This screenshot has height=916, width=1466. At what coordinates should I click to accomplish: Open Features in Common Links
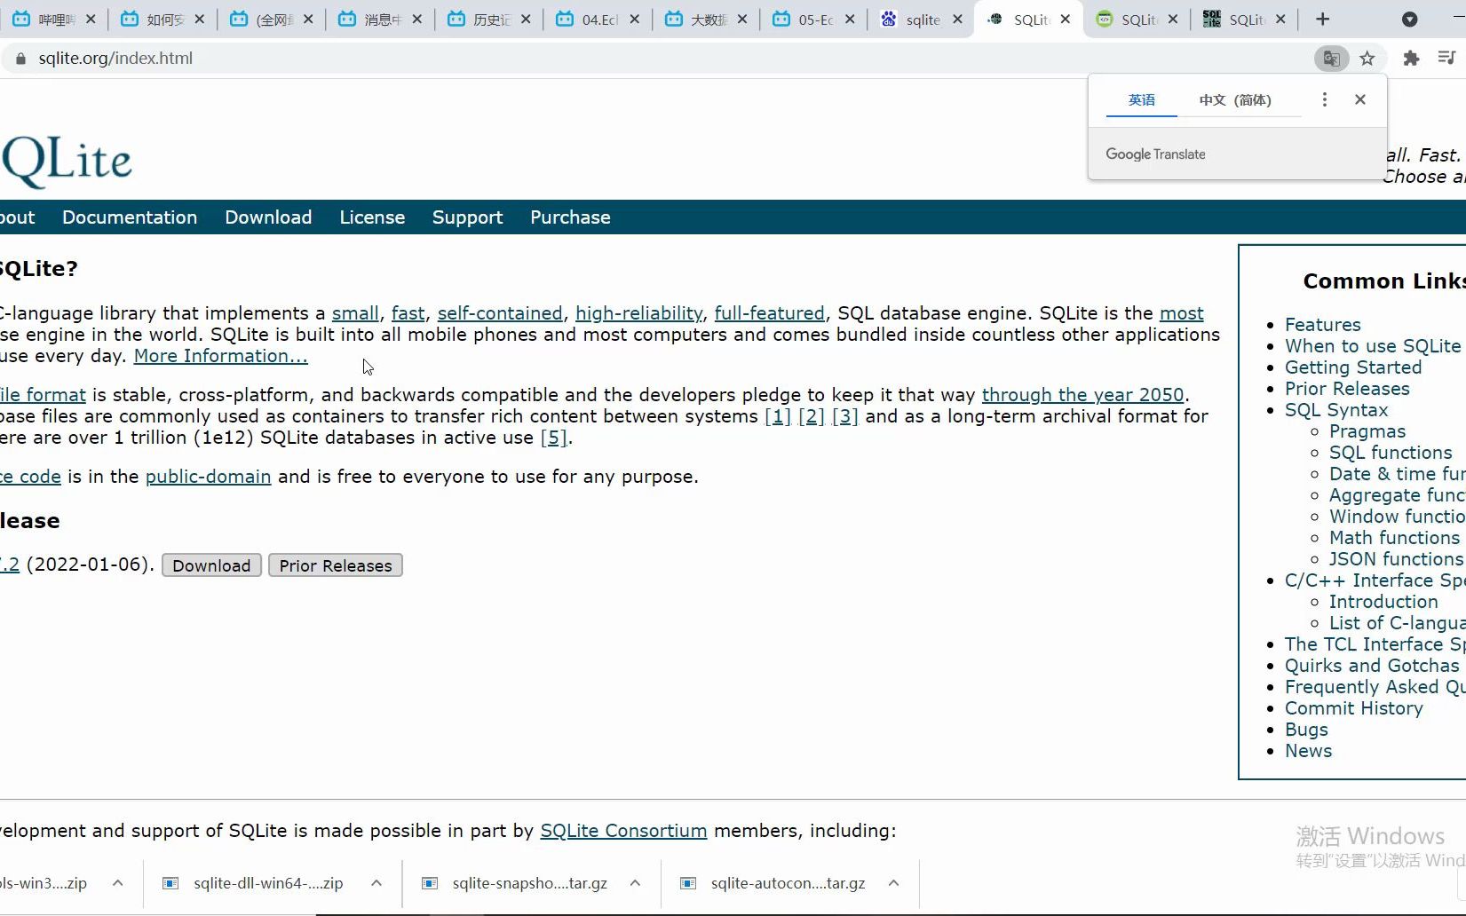pos(1323,325)
